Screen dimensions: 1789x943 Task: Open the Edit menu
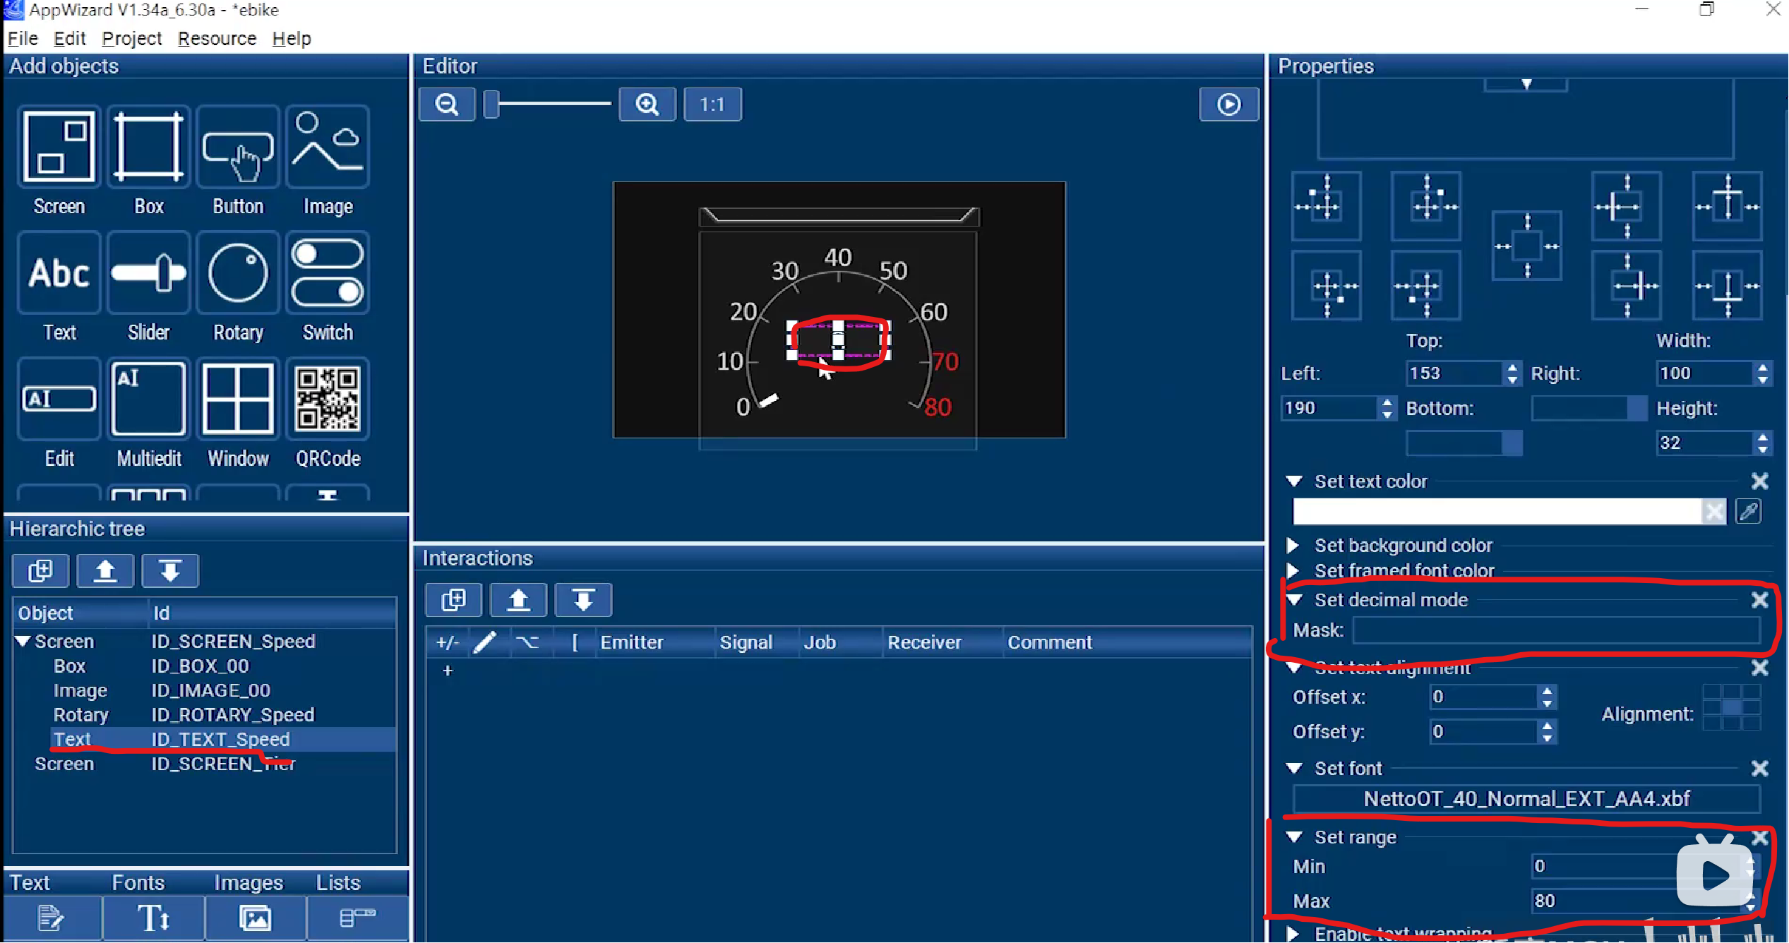coord(69,39)
